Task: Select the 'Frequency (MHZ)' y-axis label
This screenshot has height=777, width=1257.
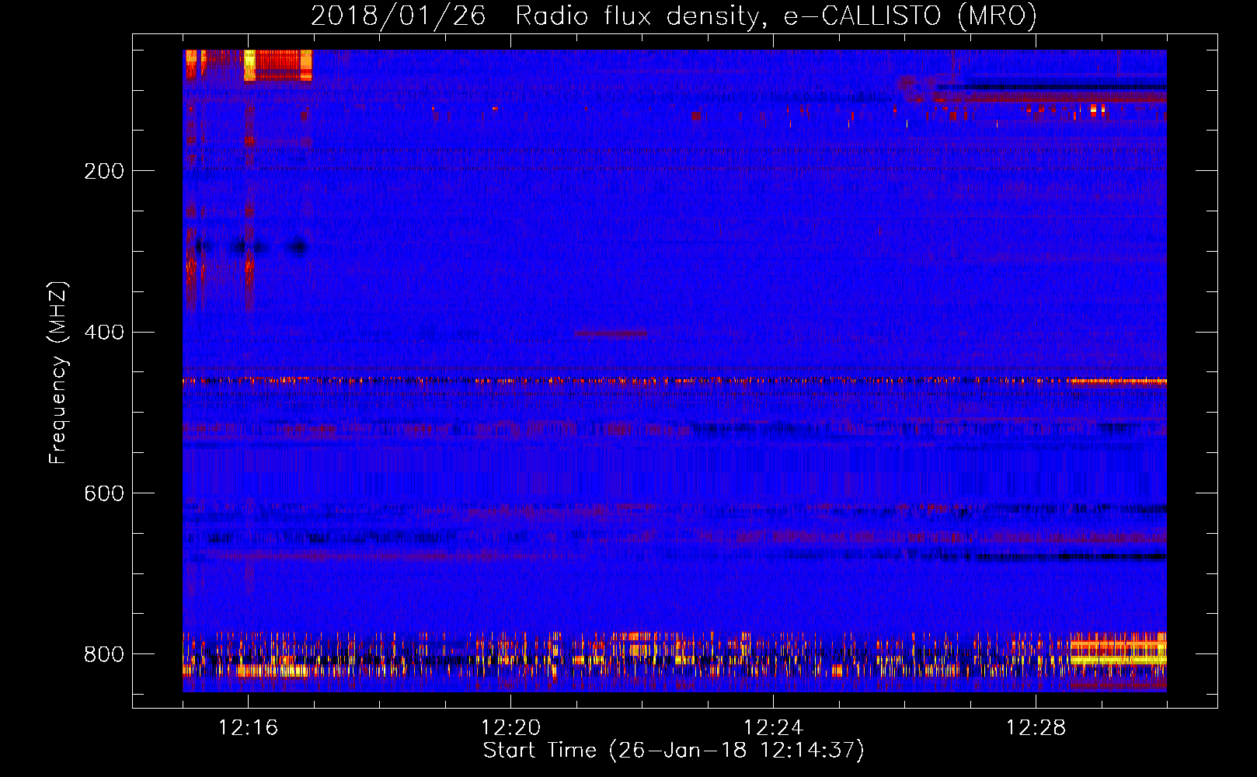Action: 57,373
